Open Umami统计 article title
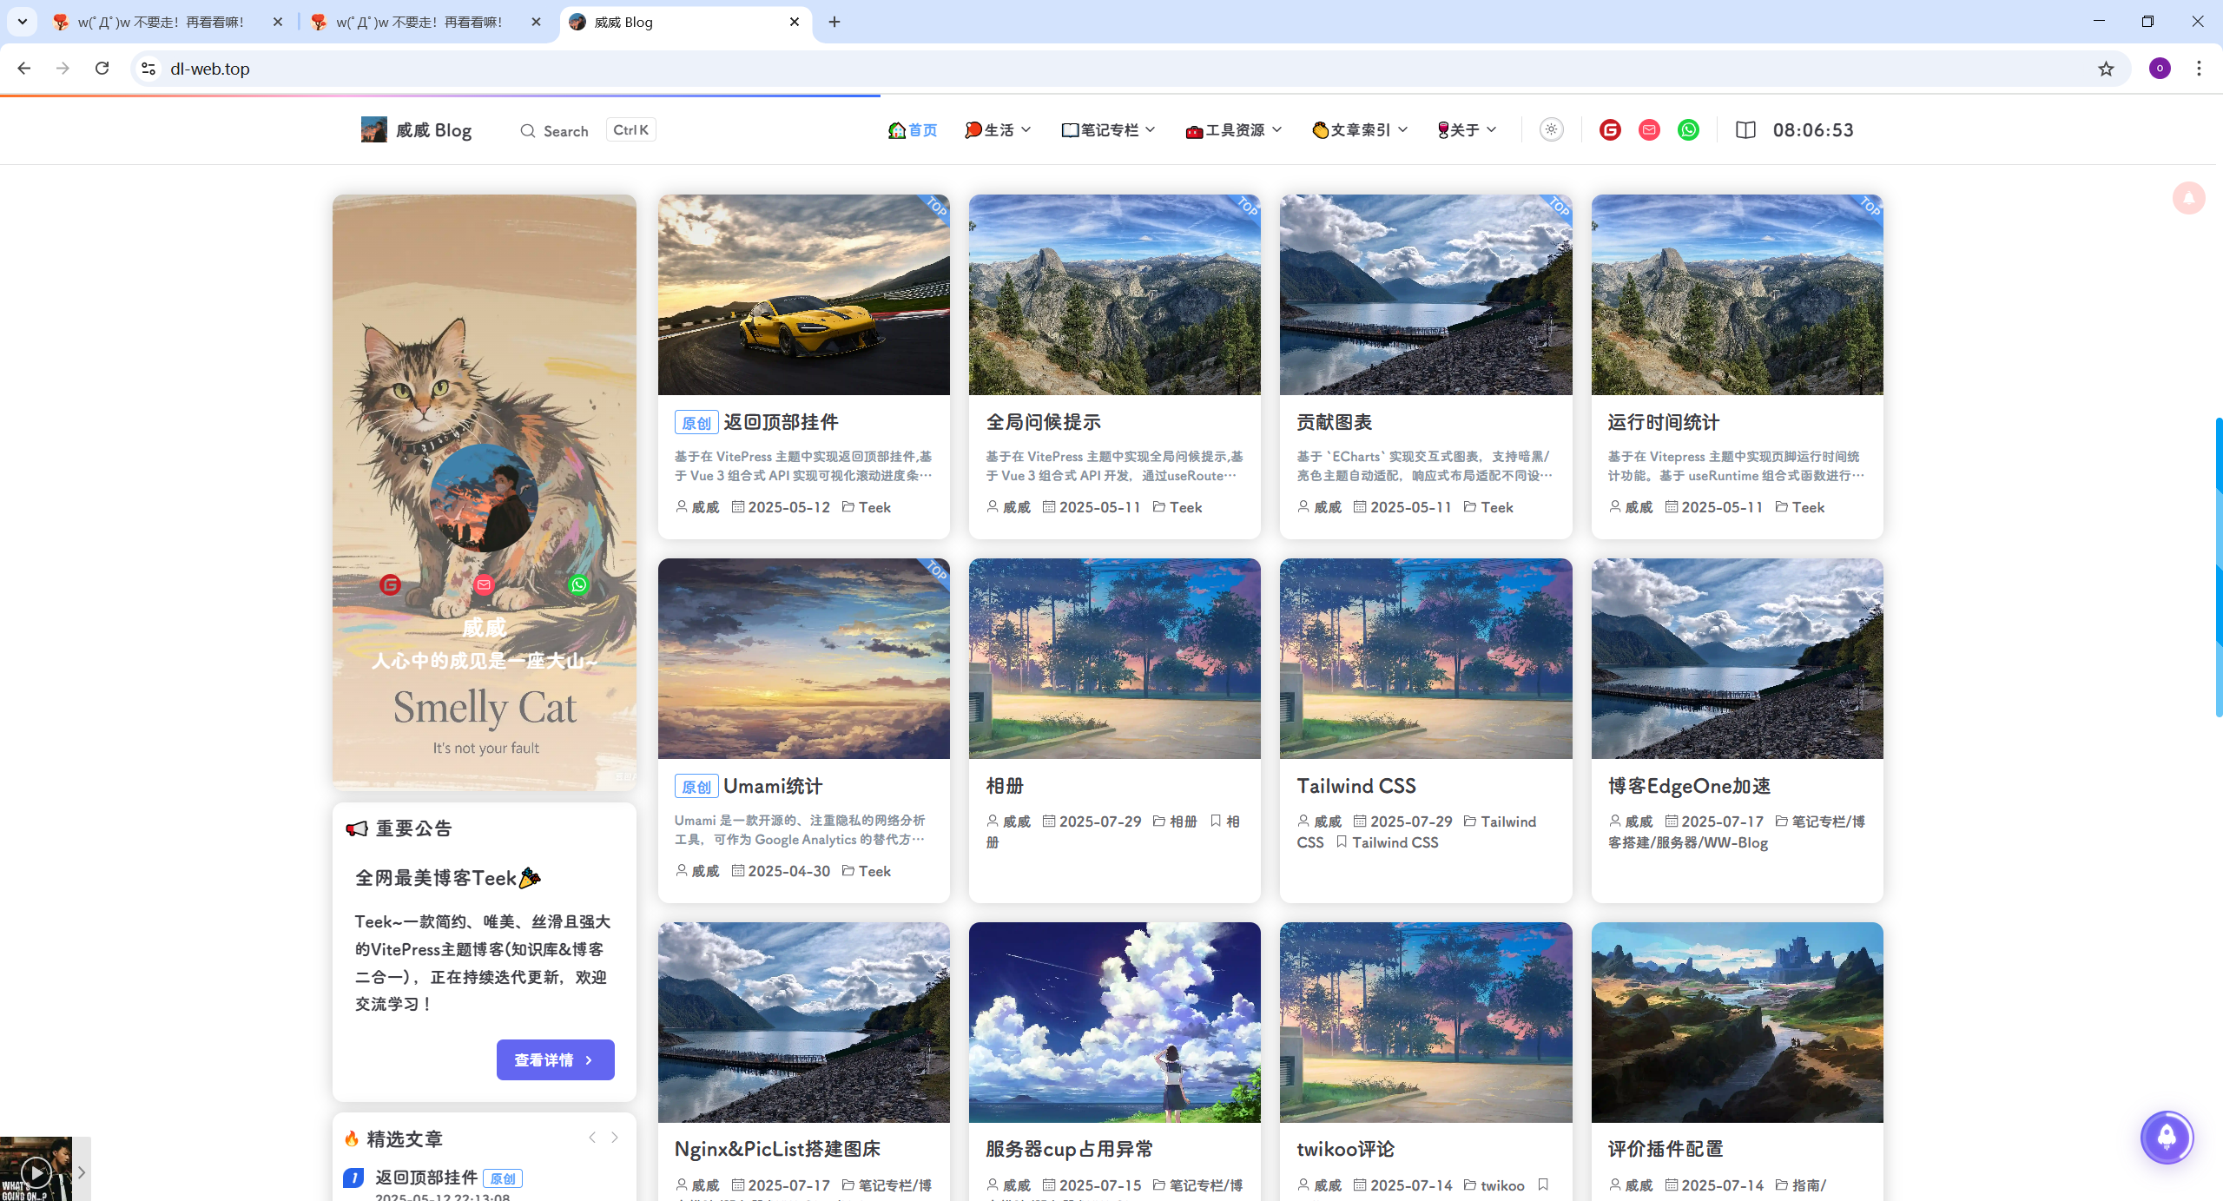Image resolution: width=2223 pixels, height=1201 pixels. coord(773,786)
